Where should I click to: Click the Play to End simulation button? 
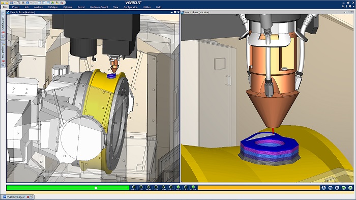point(350,188)
